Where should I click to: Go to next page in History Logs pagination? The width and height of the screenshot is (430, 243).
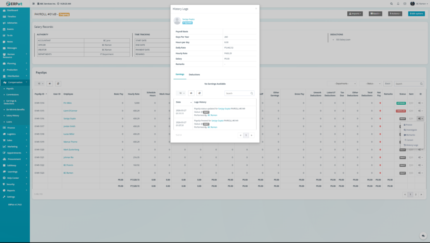click(x=252, y=135)
